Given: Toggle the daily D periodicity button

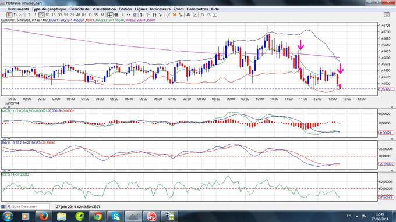Looking at the screenshot, I should 90,15.
